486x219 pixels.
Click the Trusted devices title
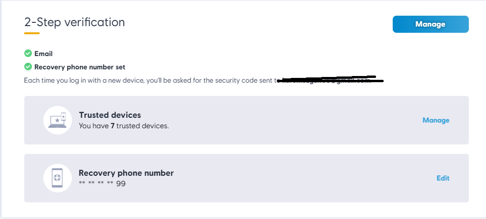point(110,115)
